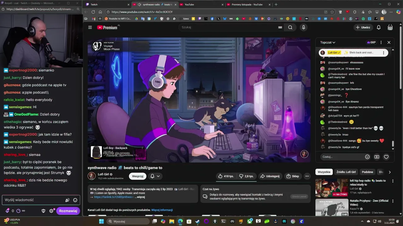Start voice search with the microphone
This screenshot has height=226, width=403.
pyautogui.click(x=304, y=27)
